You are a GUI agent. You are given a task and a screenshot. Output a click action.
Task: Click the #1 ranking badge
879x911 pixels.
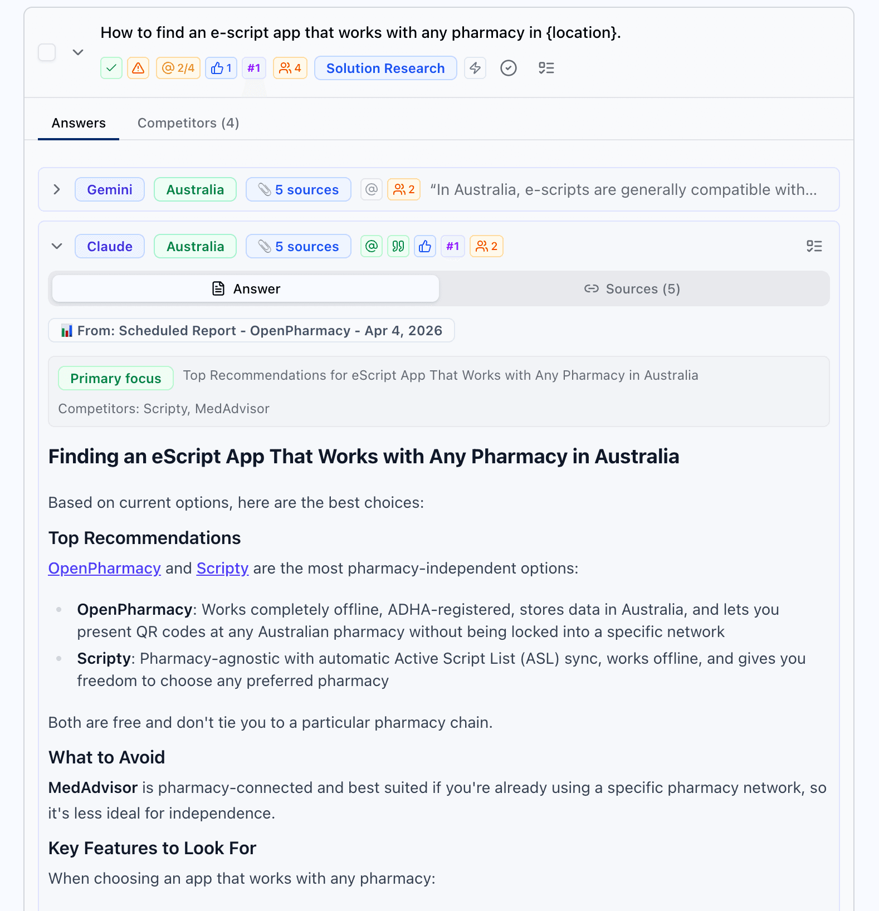[254, 68]
